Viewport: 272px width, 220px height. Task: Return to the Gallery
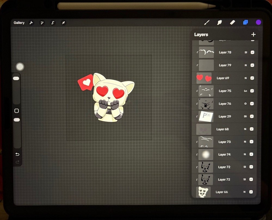(19, 23)
